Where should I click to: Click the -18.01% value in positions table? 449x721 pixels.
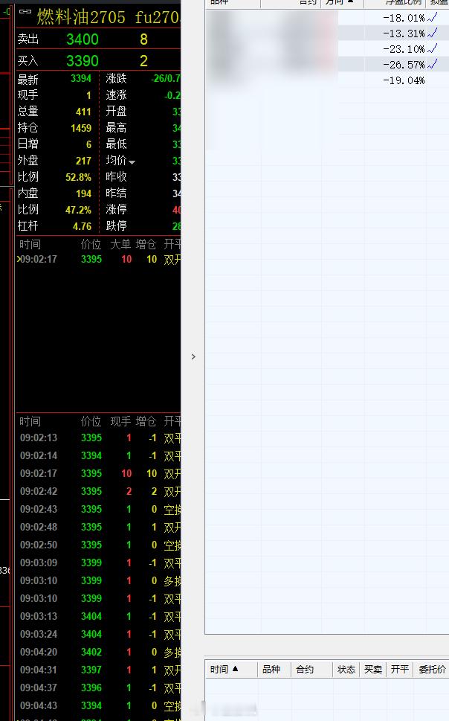pos(404,18)
